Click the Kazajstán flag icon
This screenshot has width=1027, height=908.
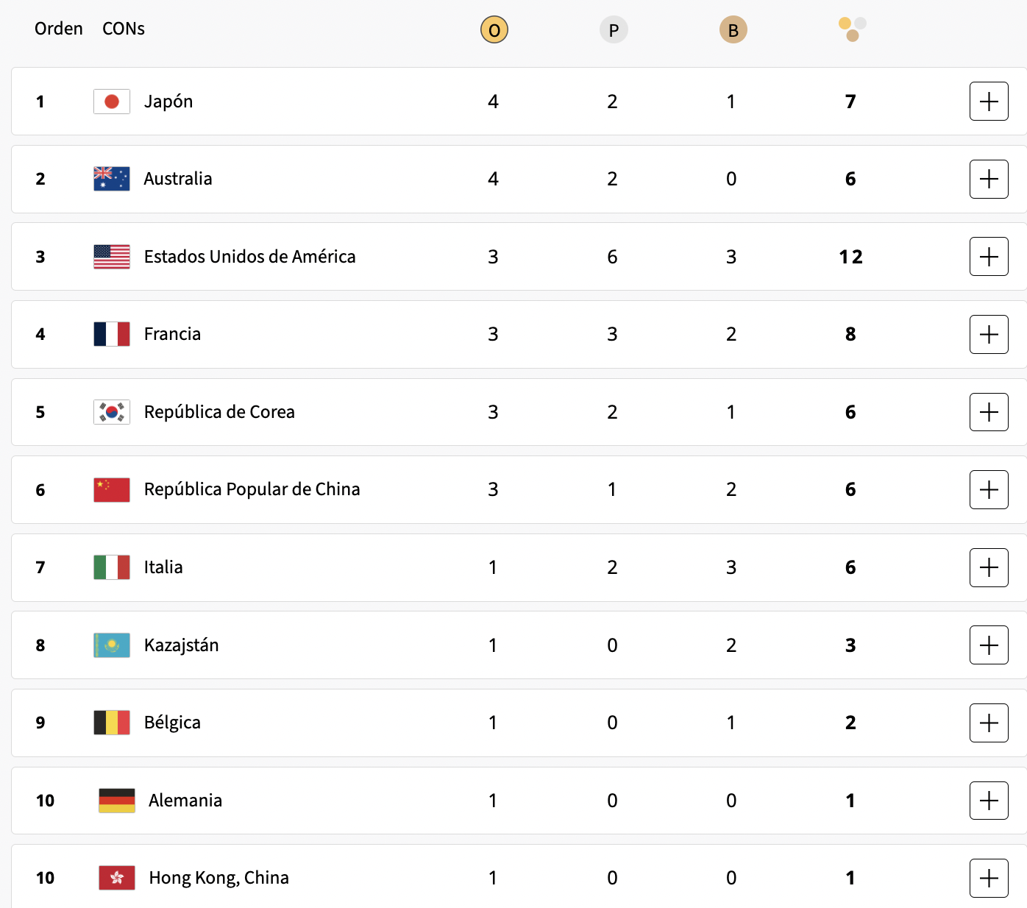(112, 645)
